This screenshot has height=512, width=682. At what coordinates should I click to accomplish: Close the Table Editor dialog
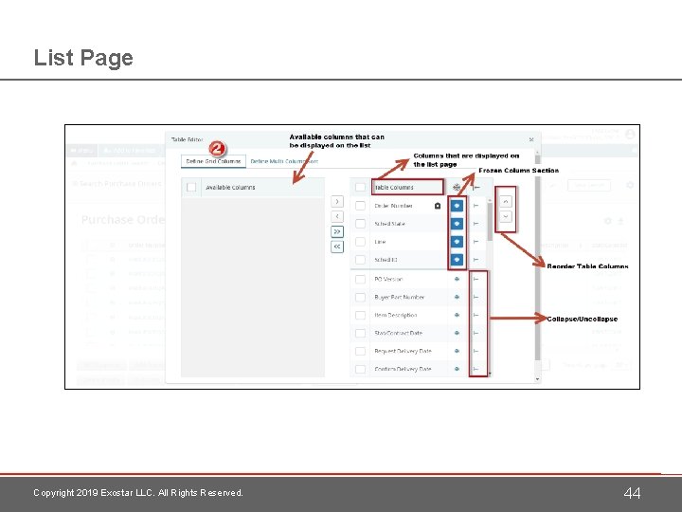(x=531, y=139)
